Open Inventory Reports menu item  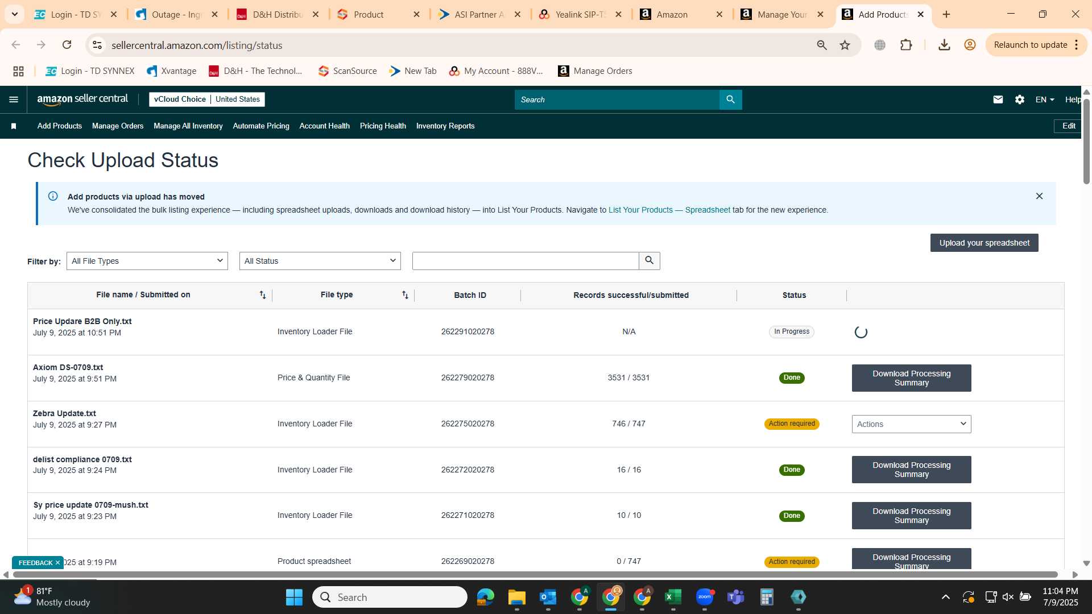[445, 126]
